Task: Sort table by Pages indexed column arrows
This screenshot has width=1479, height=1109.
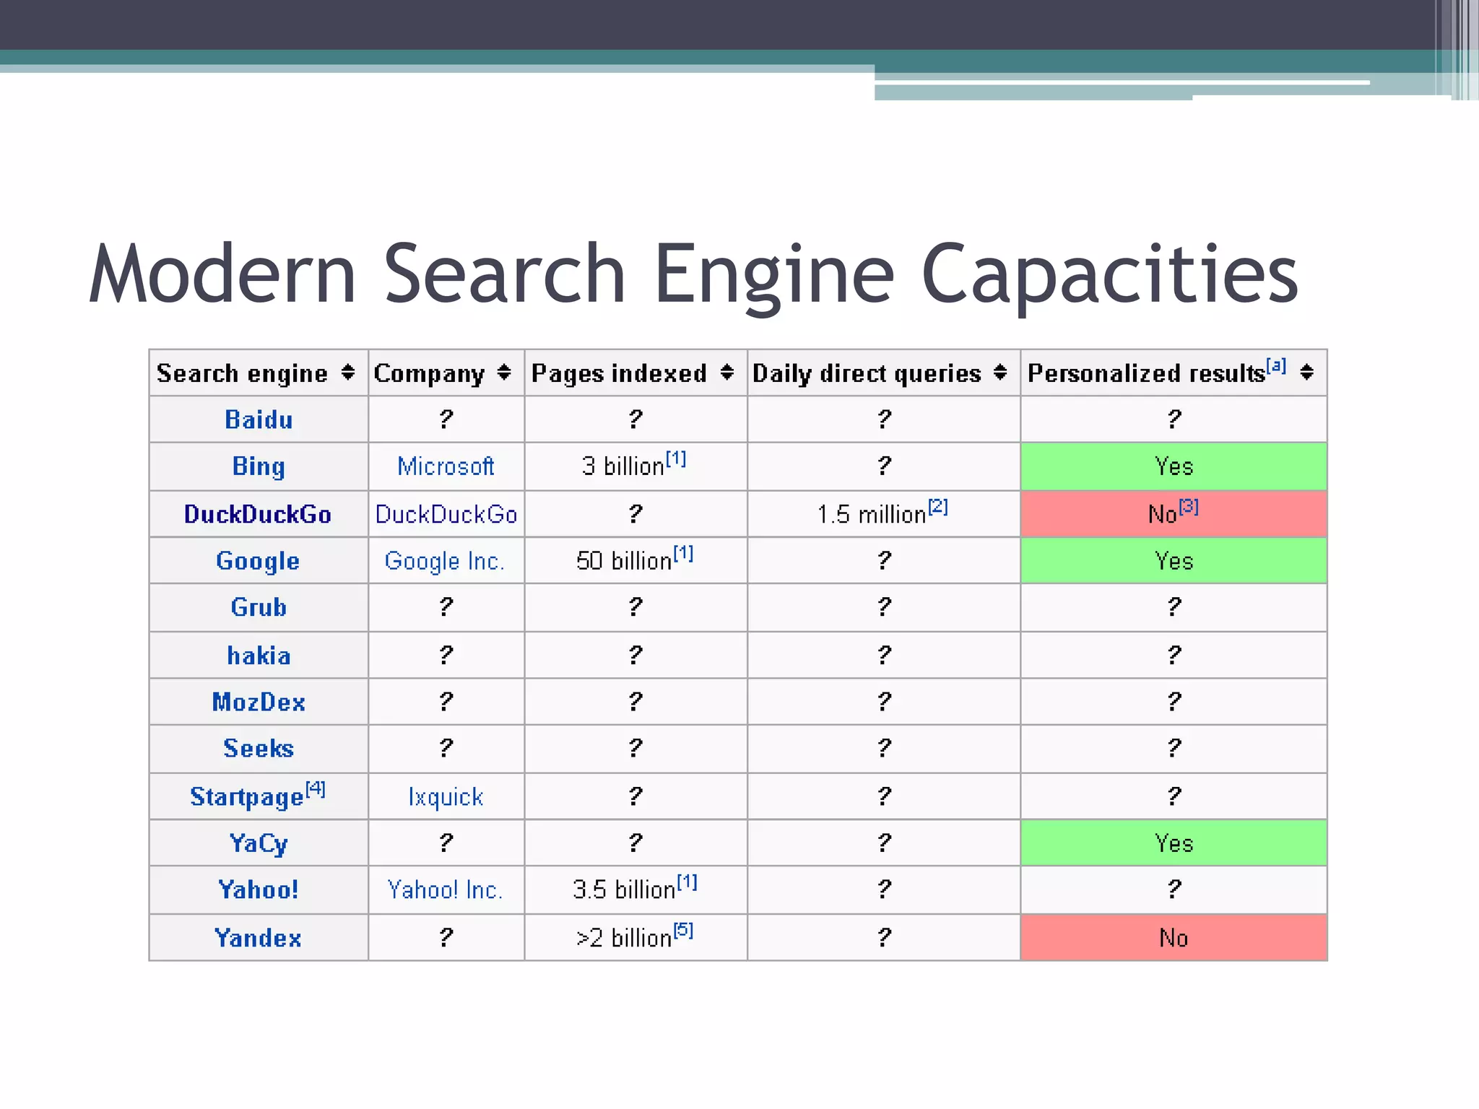Action: coord(727,373)
